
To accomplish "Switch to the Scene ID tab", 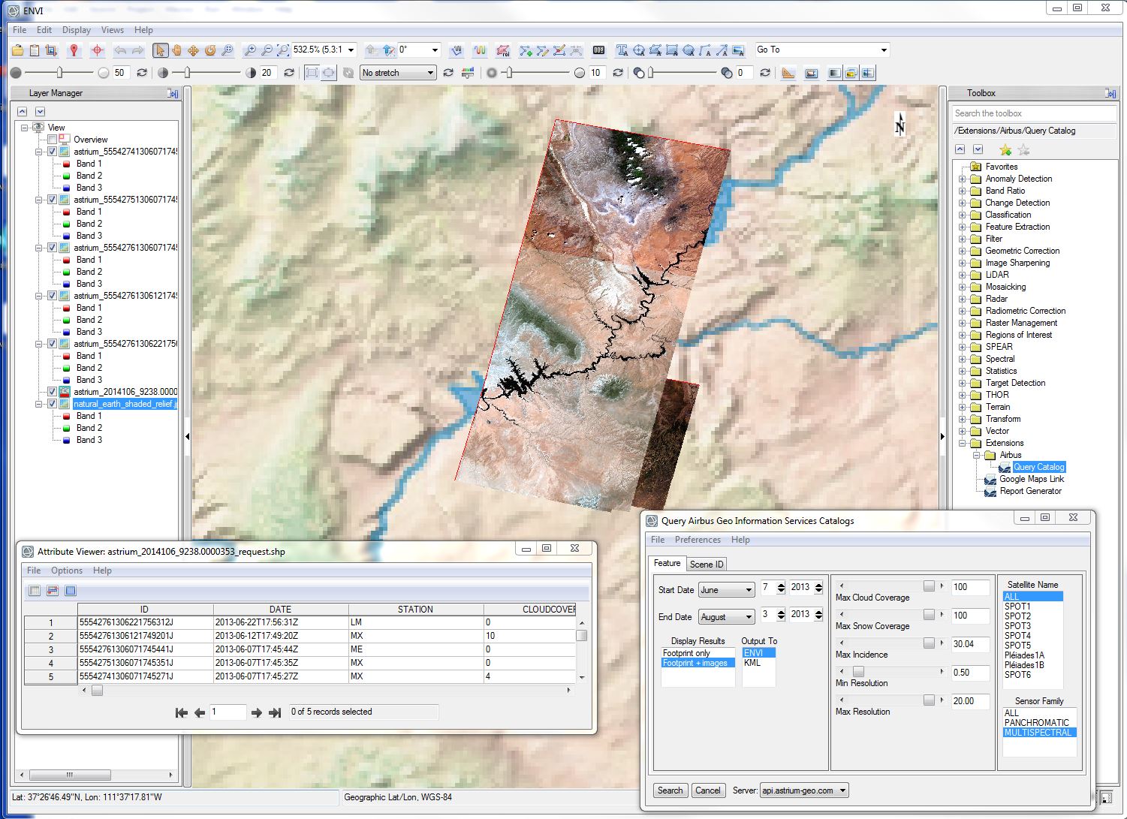I will click(x=706, y=564).
